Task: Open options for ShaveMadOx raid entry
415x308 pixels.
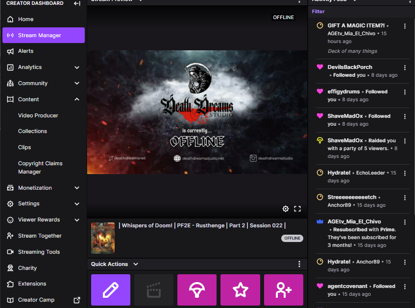Action: point(405,141)
